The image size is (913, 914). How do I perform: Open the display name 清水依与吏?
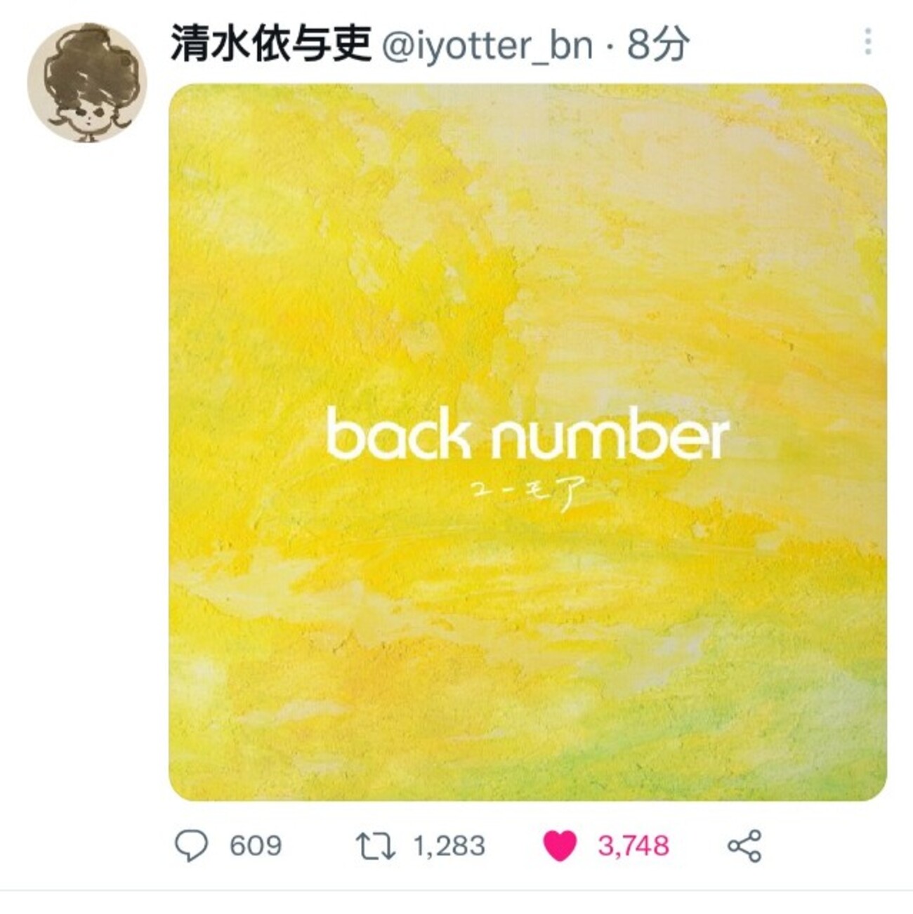270,45
